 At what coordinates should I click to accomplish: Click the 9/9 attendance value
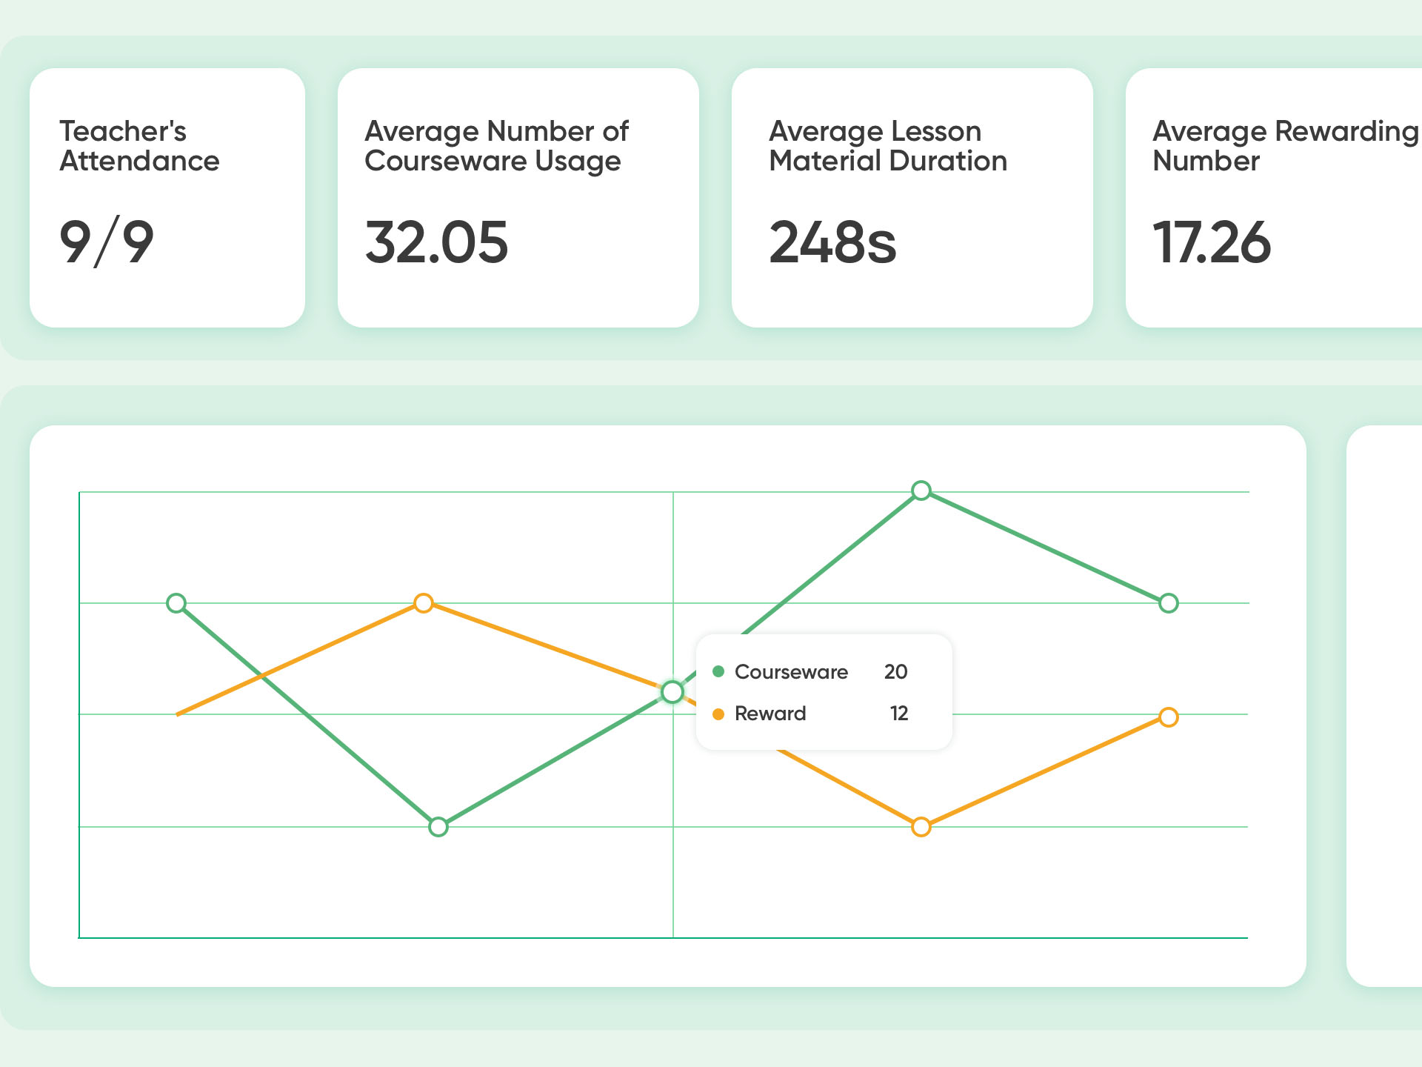click(107, 242)
